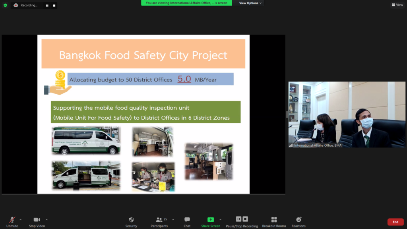Open the View Options menu
This screenshot has height=229, width=407.
point(250,3)
